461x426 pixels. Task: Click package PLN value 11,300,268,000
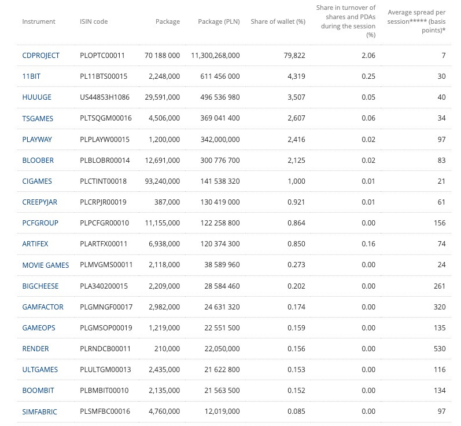coord(215,56)
